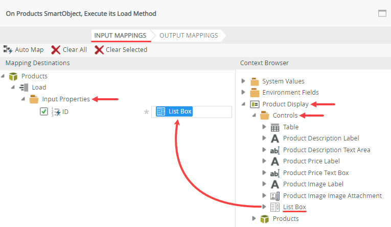Click the Load method icon
391x227 pixels.
click(24, 88)
